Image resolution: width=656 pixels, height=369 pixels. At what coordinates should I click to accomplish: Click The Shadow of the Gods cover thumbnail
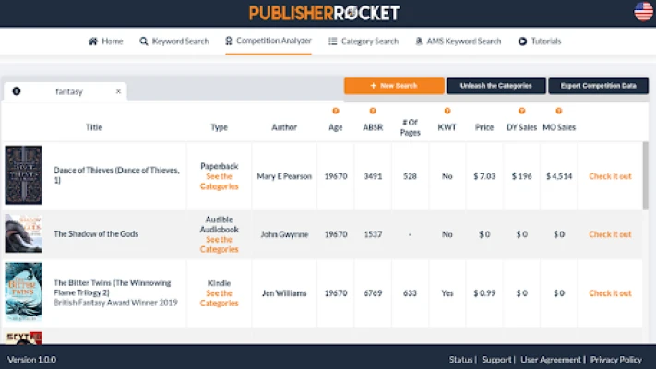(23, 234)
